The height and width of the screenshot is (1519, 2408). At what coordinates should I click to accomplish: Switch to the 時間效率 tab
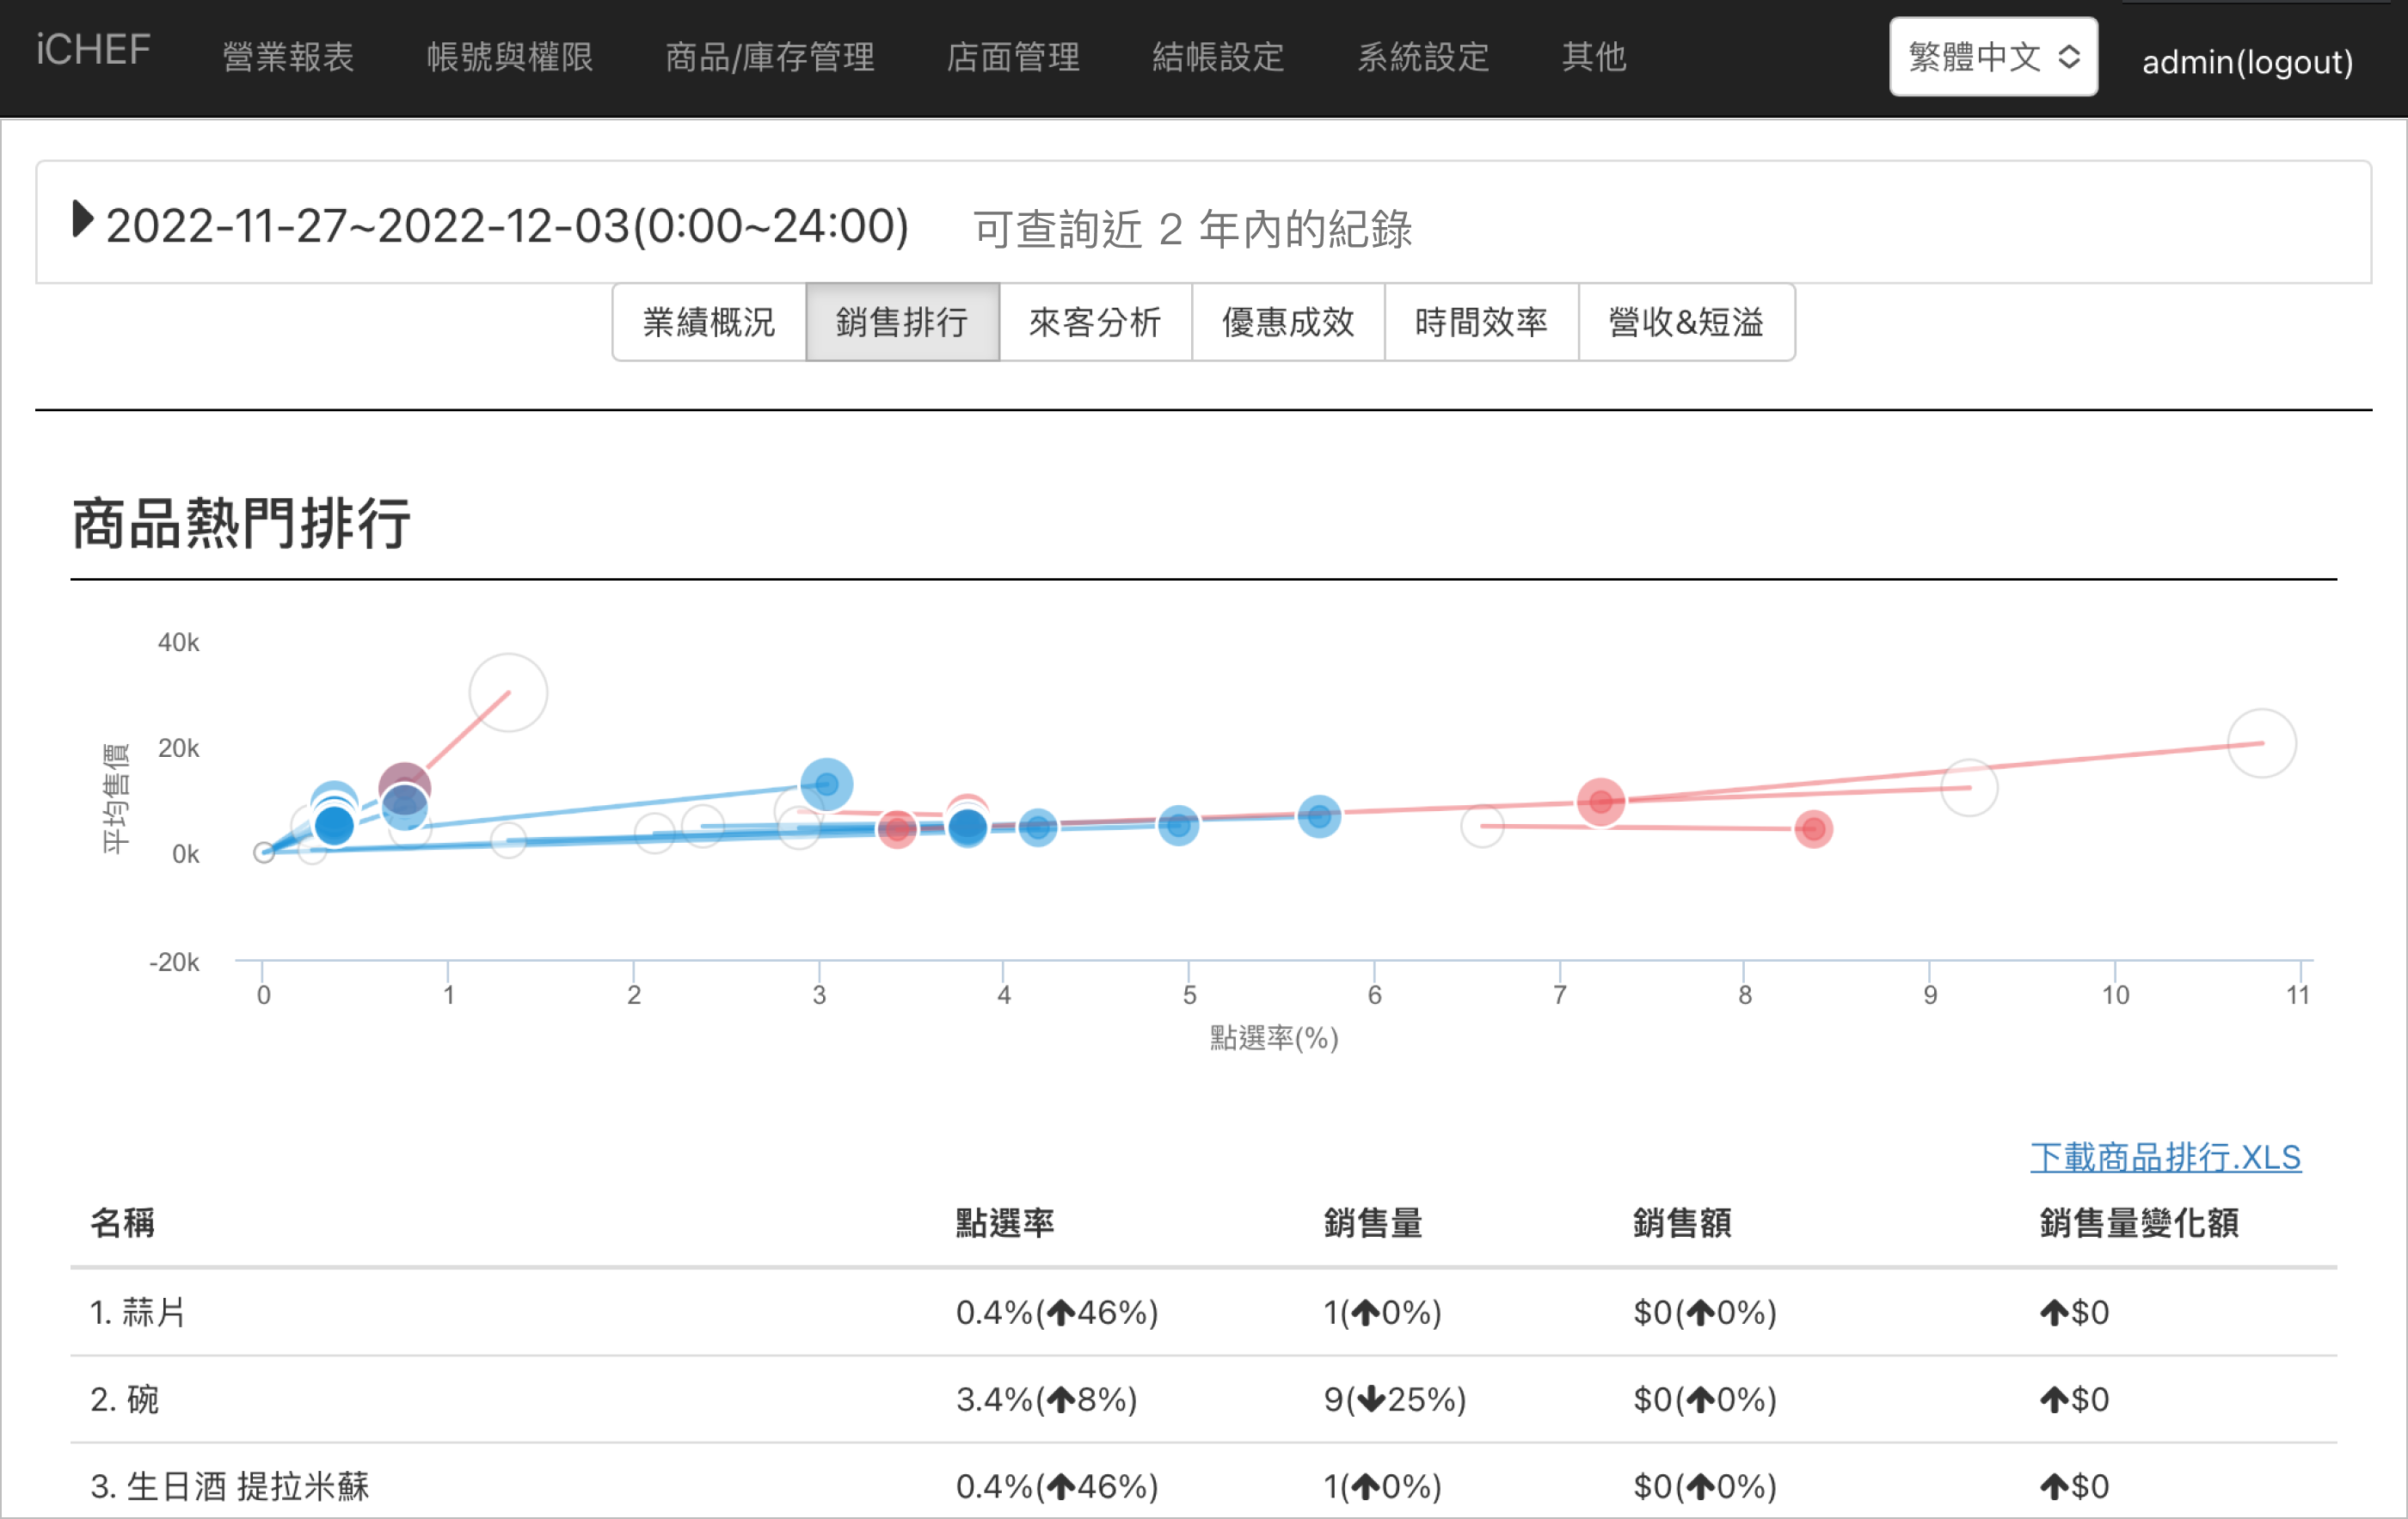pos(1480,322)
